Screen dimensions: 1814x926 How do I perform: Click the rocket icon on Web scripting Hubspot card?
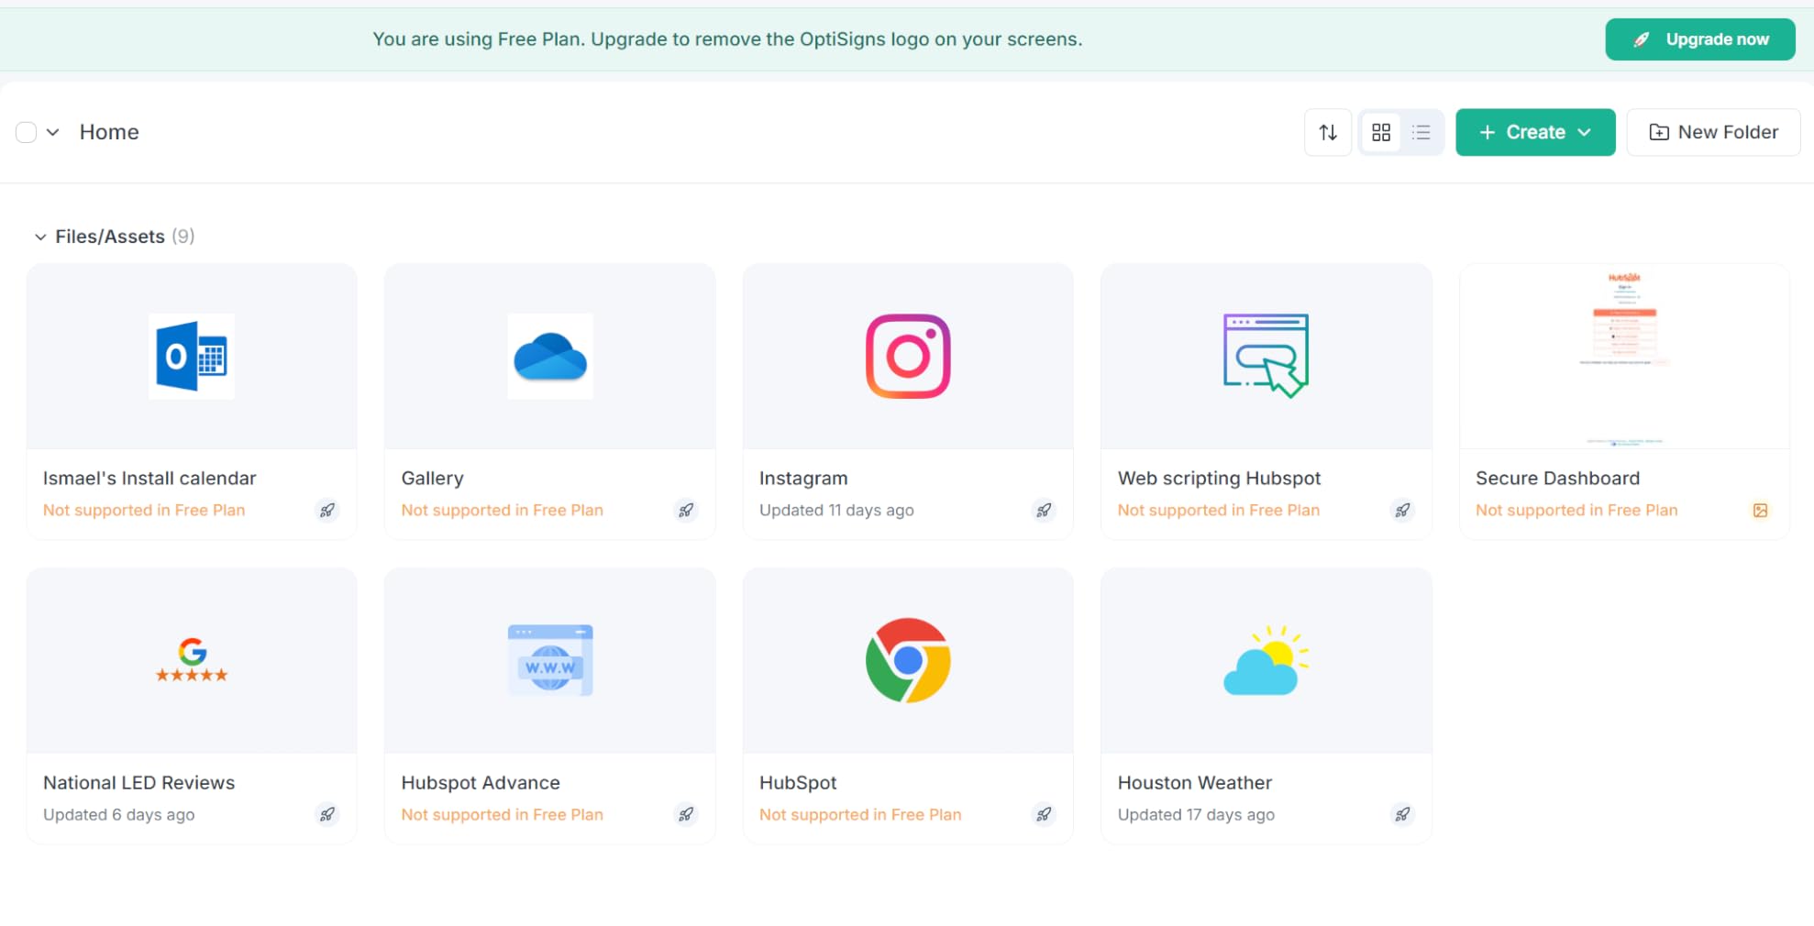(x=1402, y=510)
